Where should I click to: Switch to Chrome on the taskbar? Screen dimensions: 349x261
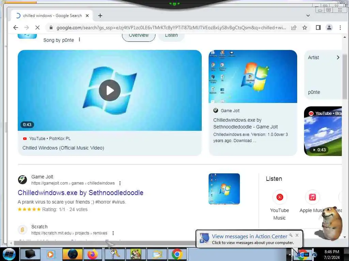(177, 254)
